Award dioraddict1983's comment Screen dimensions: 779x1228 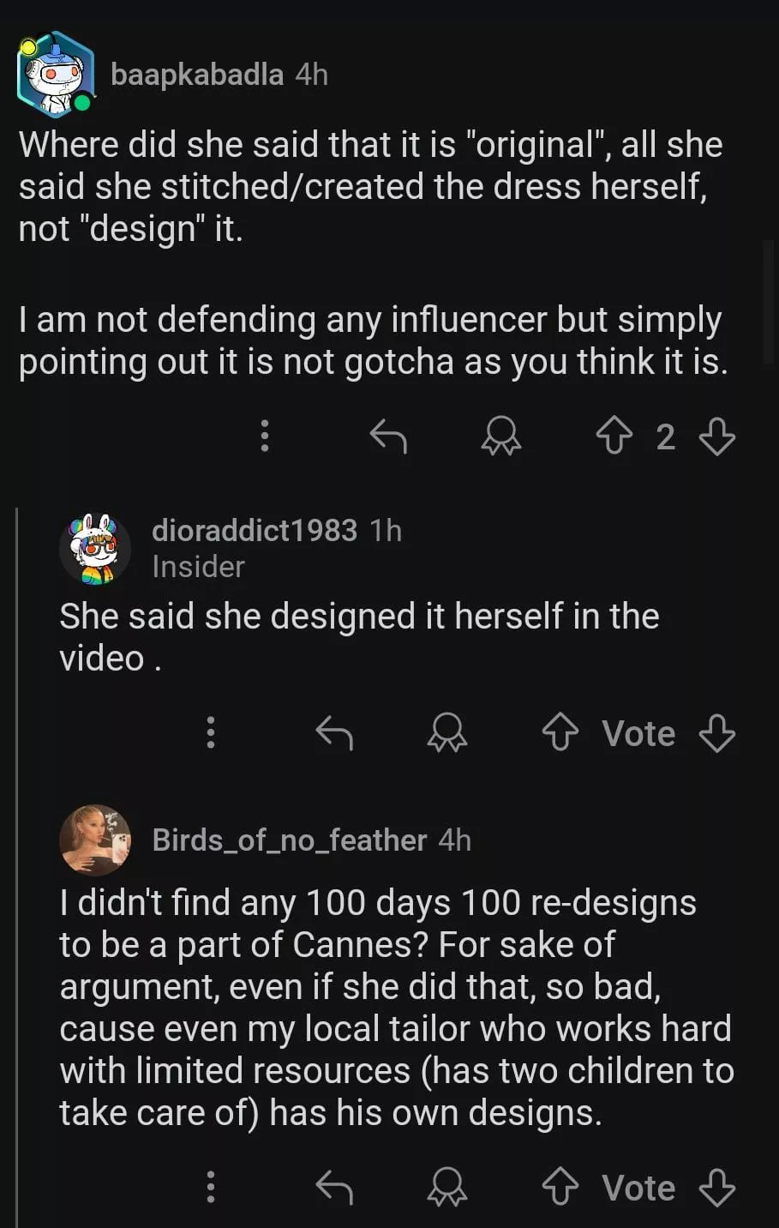(x=446, y=733)
